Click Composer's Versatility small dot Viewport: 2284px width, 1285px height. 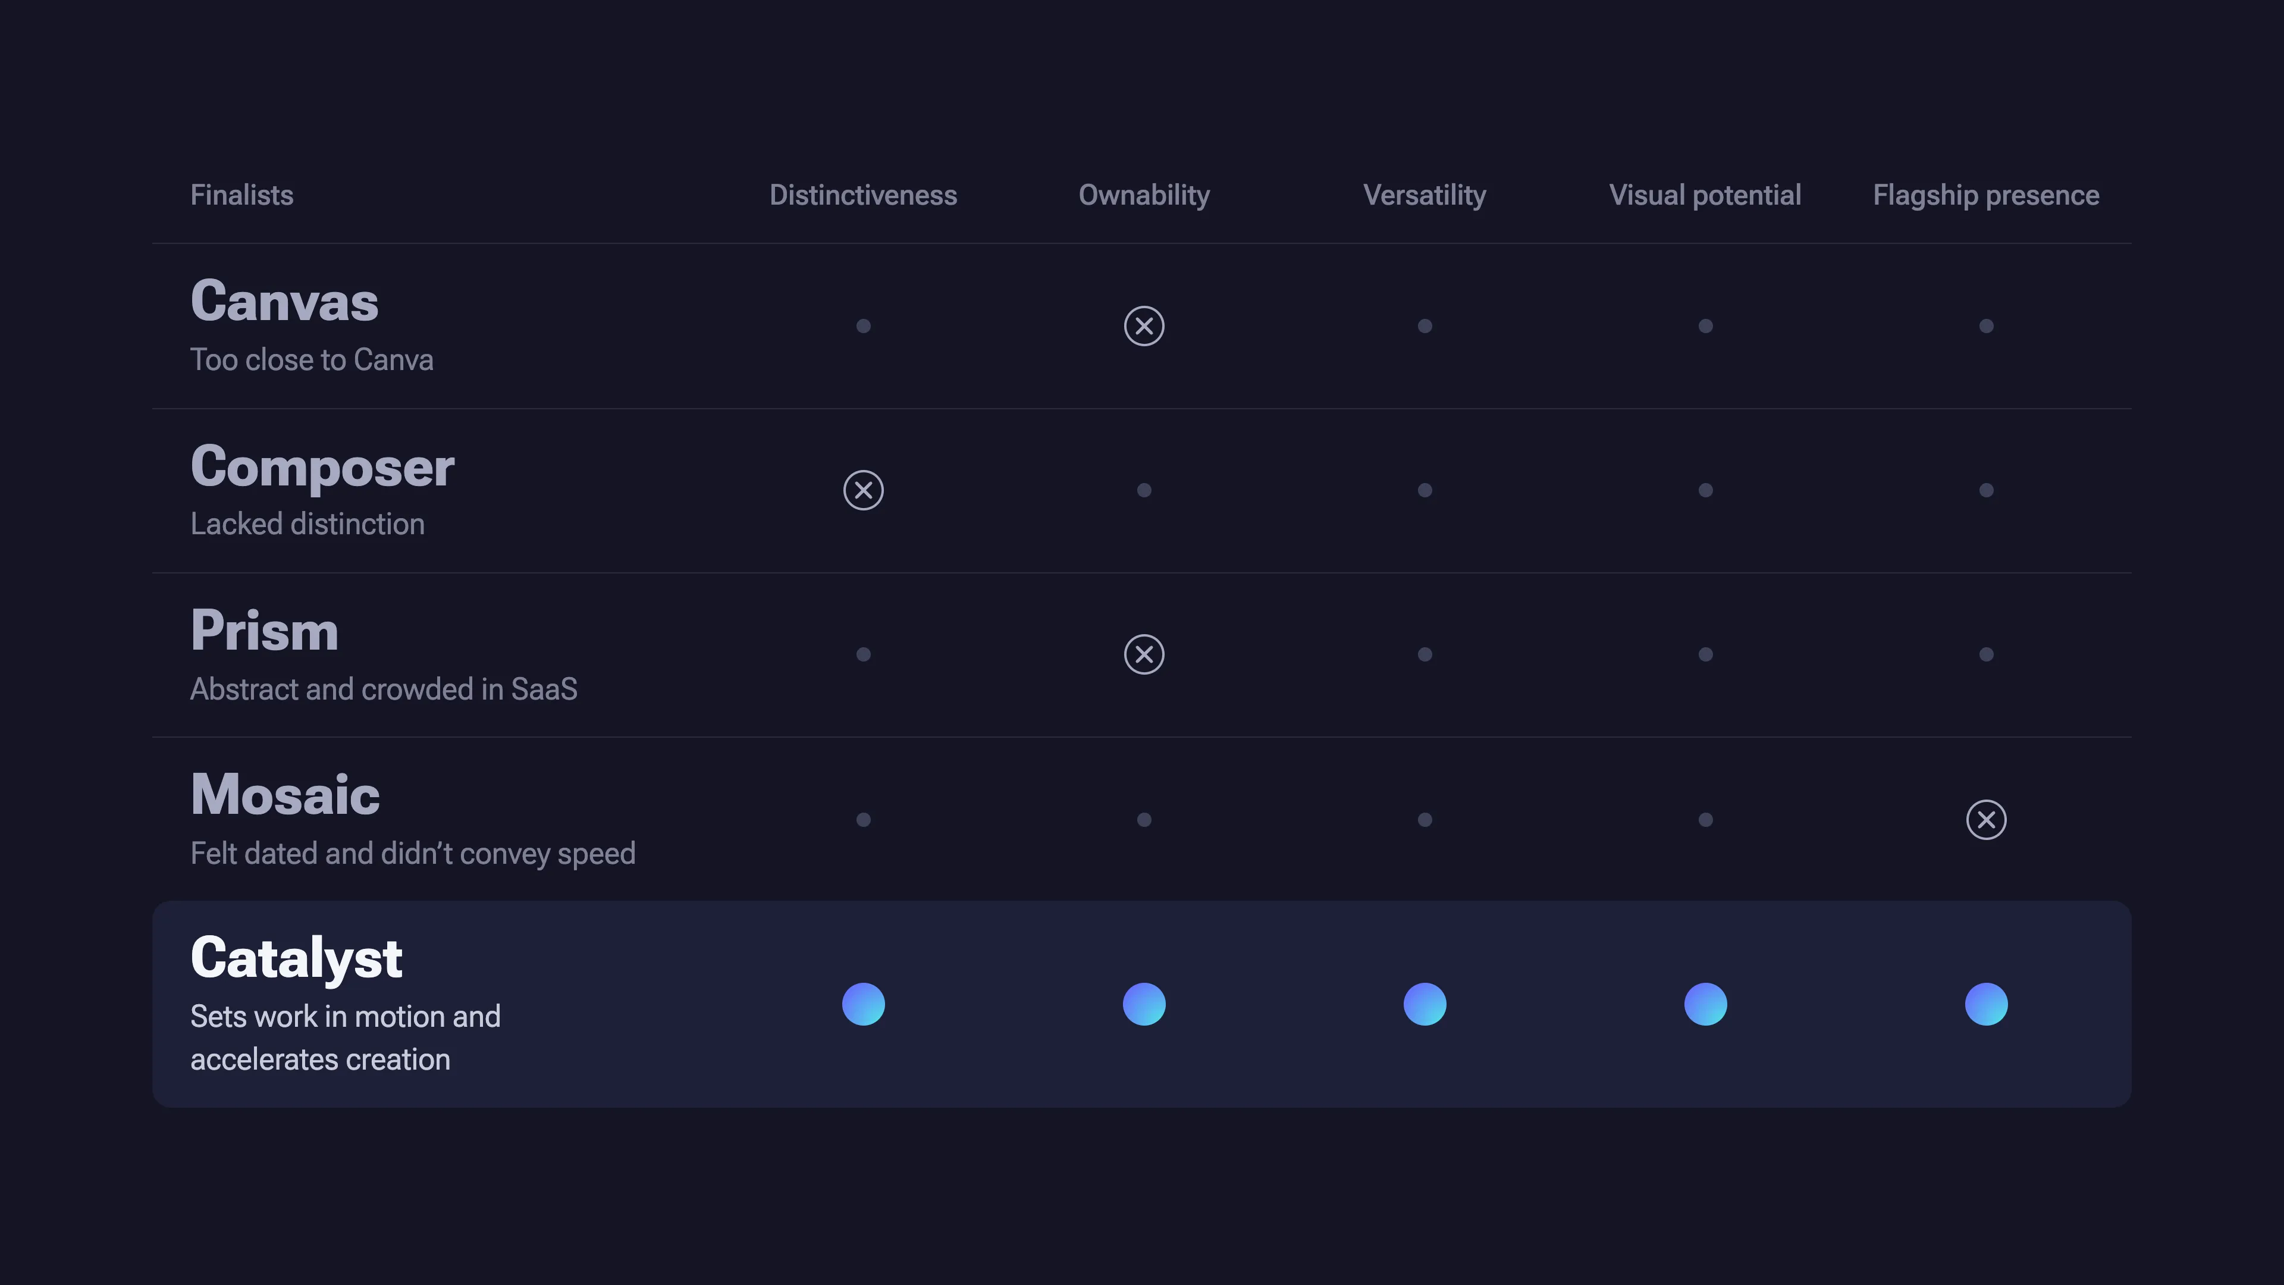1425,490
